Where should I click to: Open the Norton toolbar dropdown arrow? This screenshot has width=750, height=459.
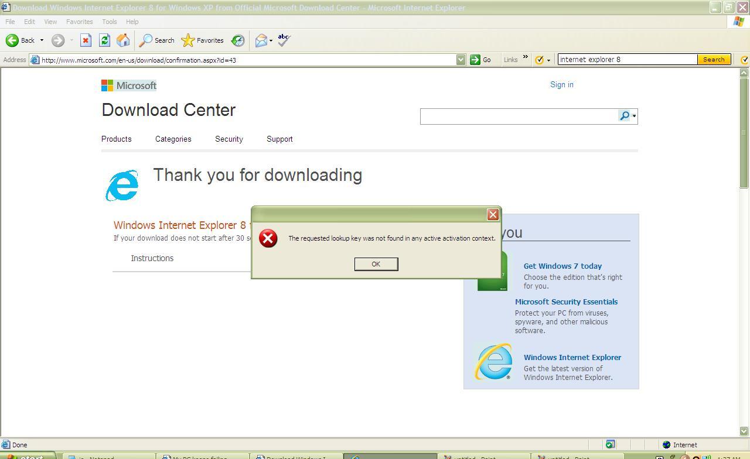tap(548, 60)
